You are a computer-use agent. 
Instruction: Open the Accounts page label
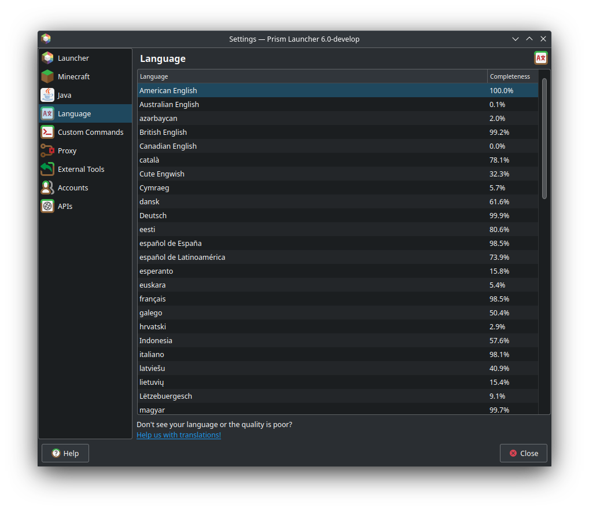coord(73,188)
